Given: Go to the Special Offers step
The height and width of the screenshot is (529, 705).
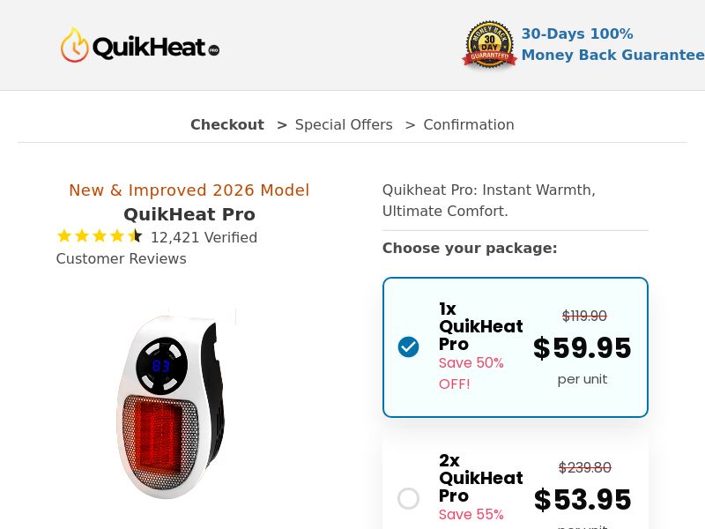Looking at the screenshot, I should click(x=344, y=124).
